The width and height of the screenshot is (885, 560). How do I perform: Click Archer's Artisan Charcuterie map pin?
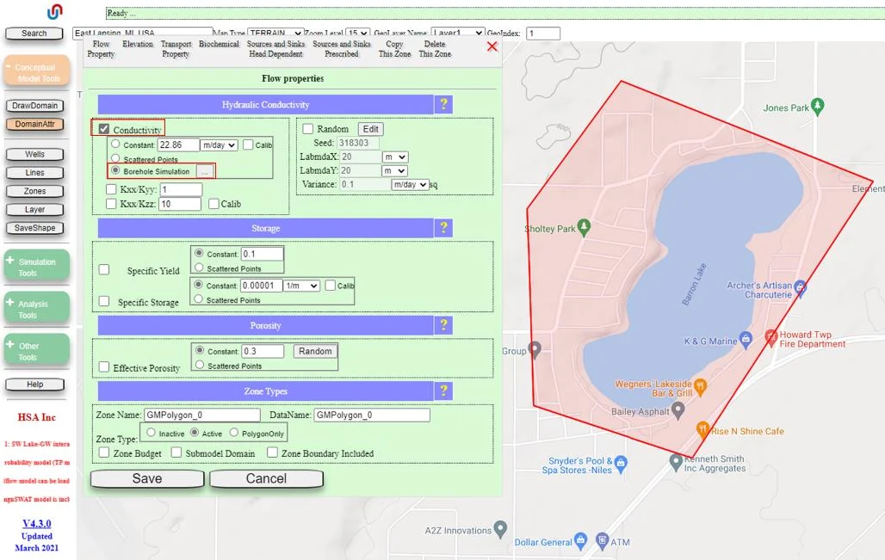pyautogui.click(x=800, y=289)
